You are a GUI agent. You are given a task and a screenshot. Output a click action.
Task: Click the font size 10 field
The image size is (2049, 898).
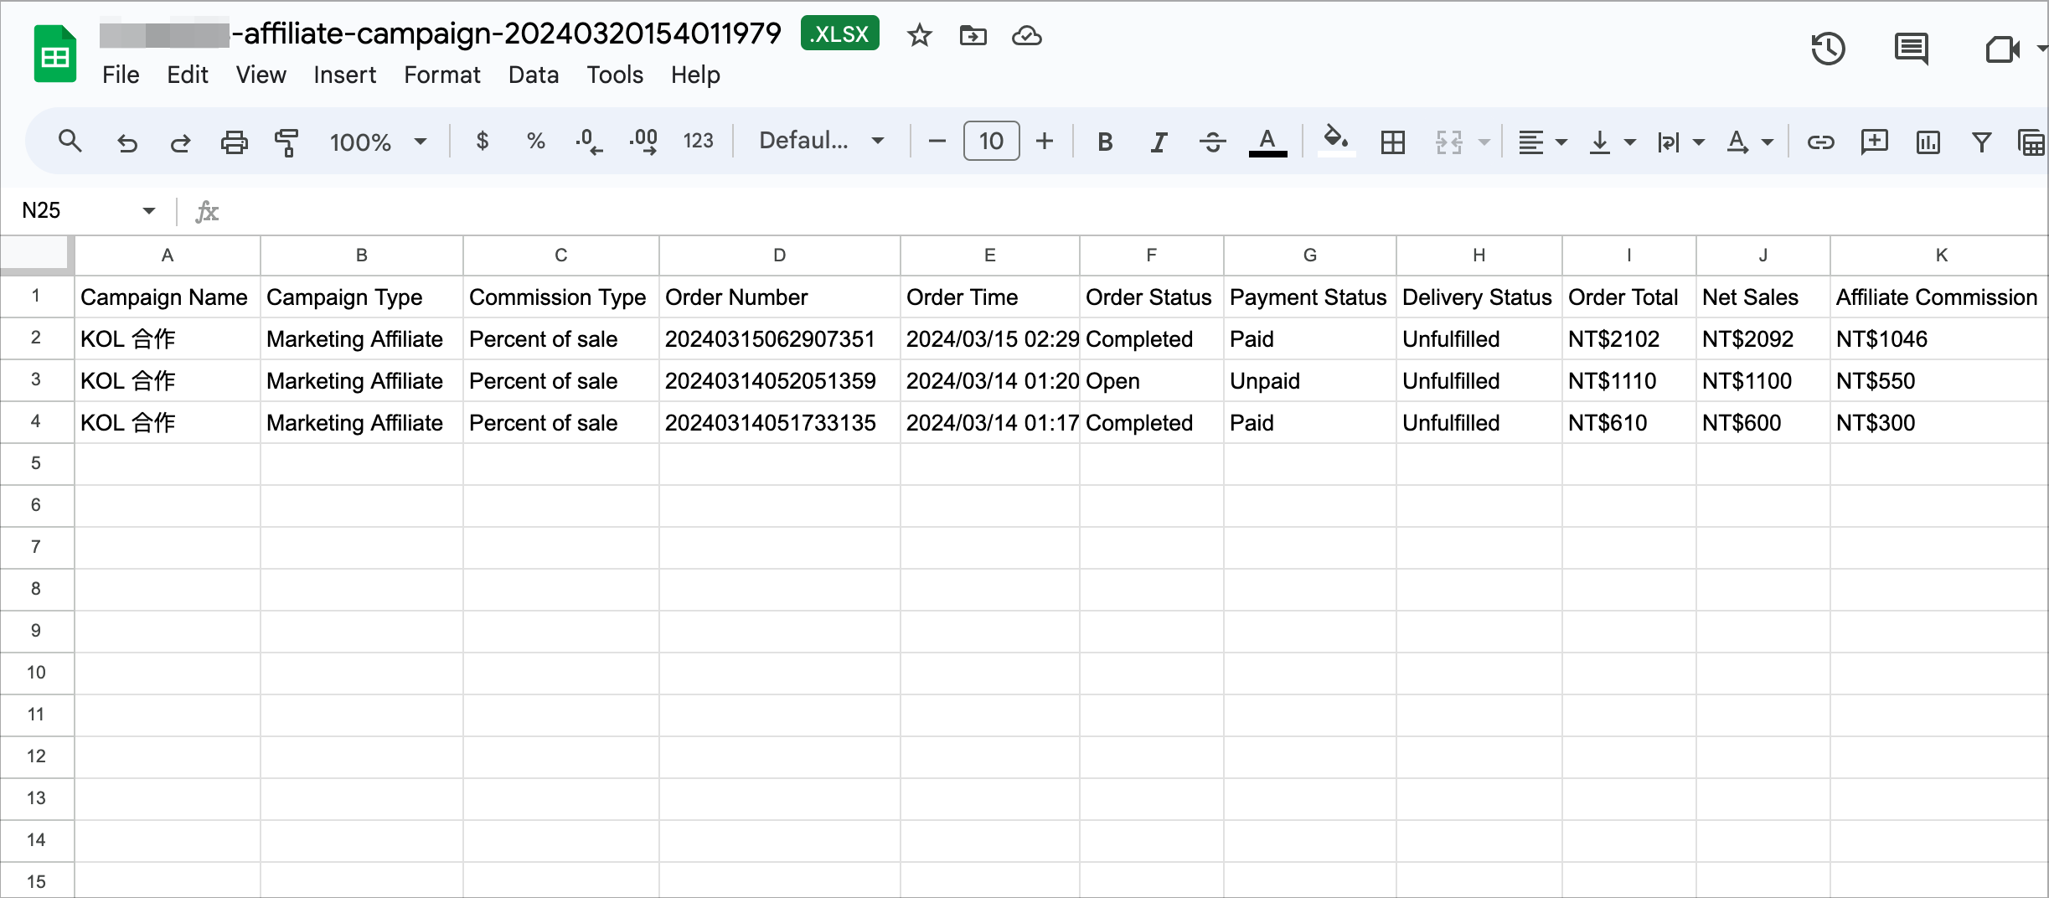coord(991,141)
